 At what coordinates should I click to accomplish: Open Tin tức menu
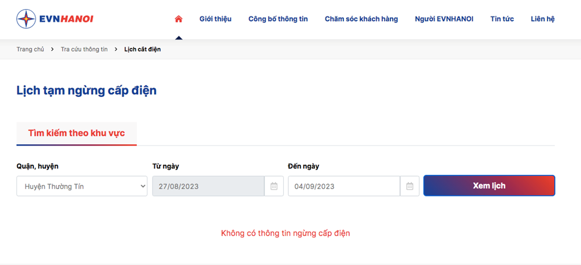pos(502,19)
